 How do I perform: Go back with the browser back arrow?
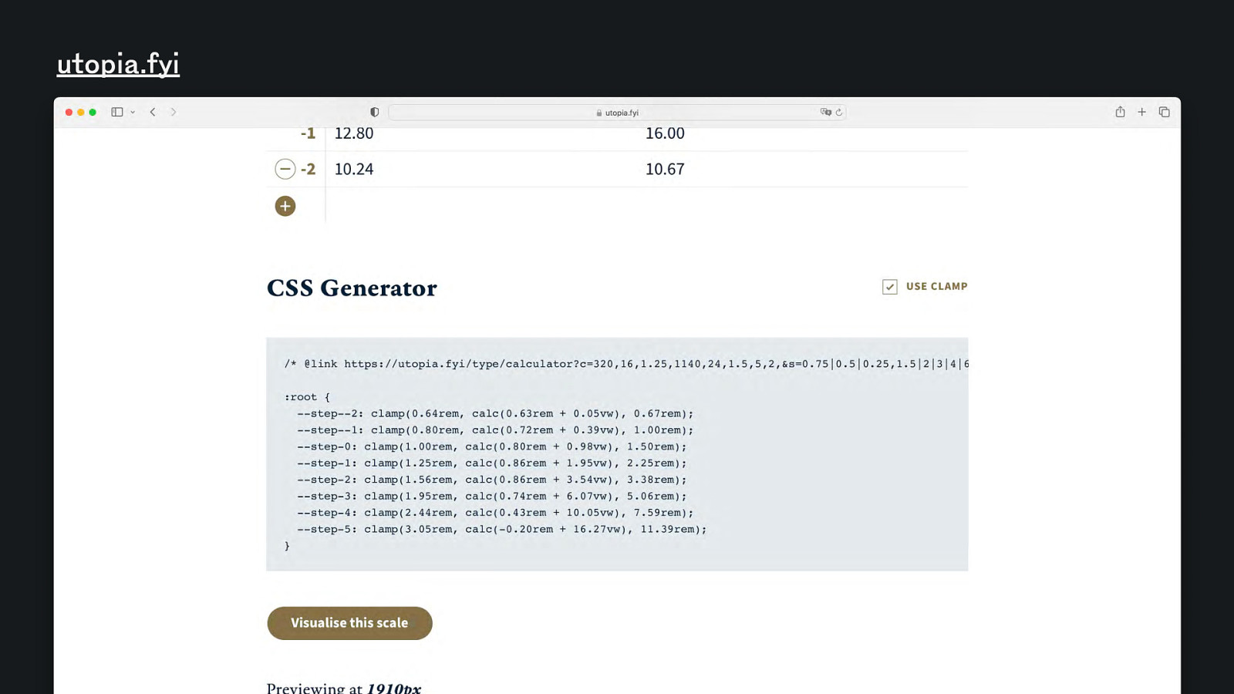click(153, 112)
